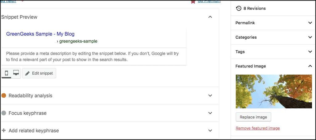Click the gray focus keyphrase status circle
The height and width of the screenshot is (140, 316).
(x=4, y=113)
